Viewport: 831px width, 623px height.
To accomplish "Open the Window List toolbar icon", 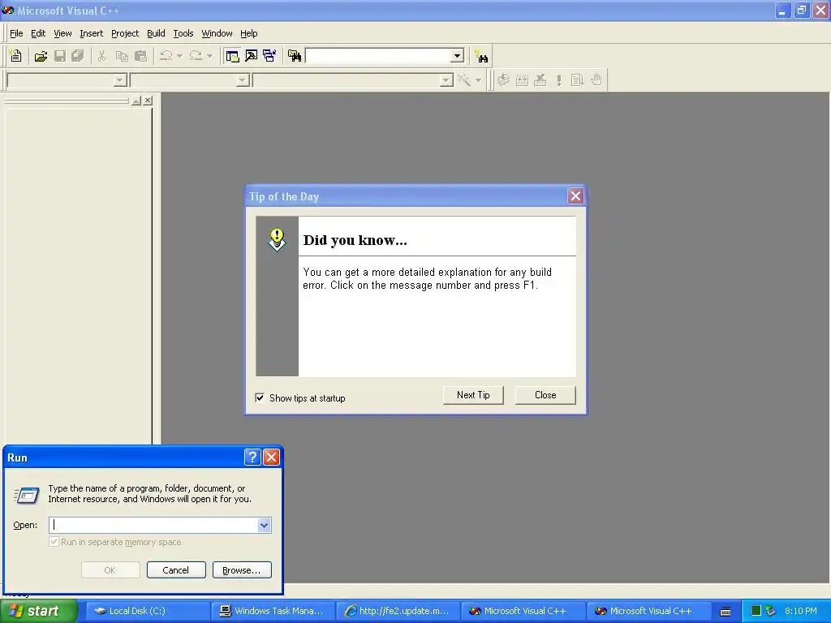I will (269, 56).
